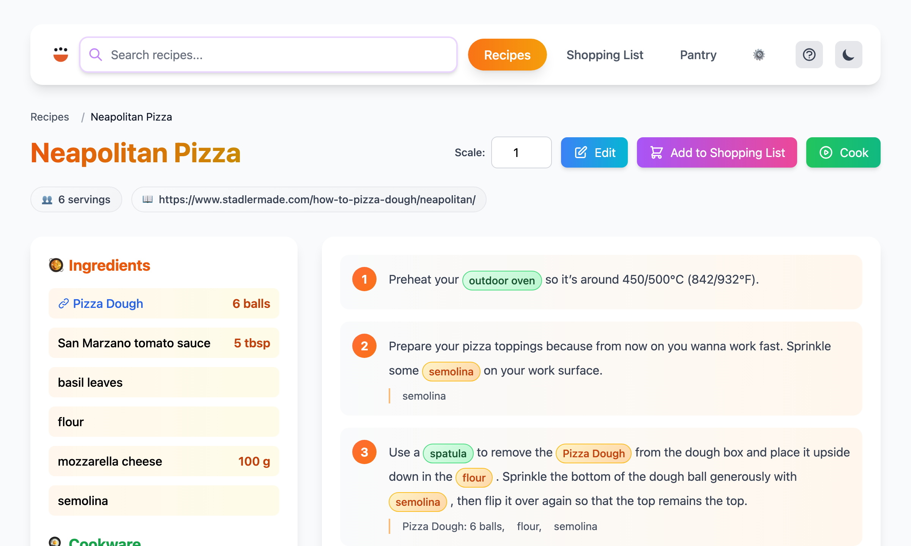This screenshot has height=546, width=911.
Task: Focus the Scale number field
Action: point(521,152)
